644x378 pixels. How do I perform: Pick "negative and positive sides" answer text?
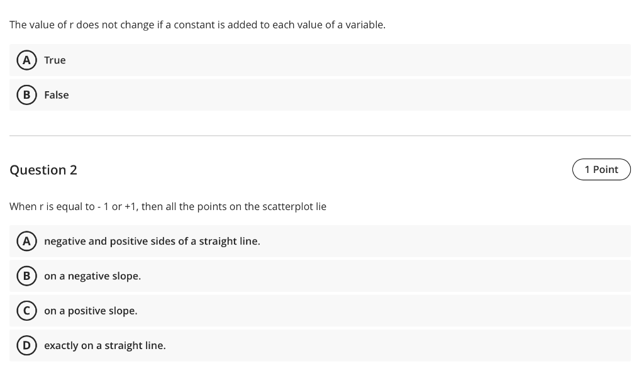(152, 241)
